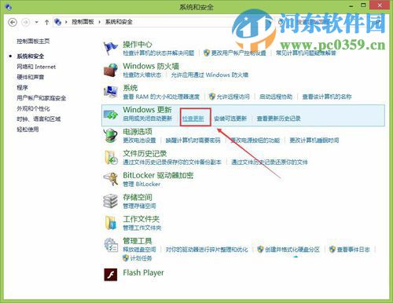The width and height of the screenshot is (393, 303).
Task: Open 时钟、语言和区域 in sidebar
Action: coord(39,119)
